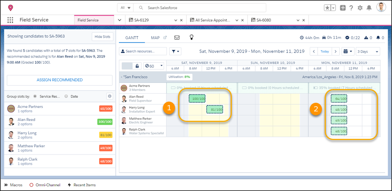Switch to the MAP view tab

[155, 38]
